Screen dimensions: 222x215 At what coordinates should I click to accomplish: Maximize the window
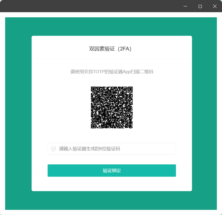point(200,6)
